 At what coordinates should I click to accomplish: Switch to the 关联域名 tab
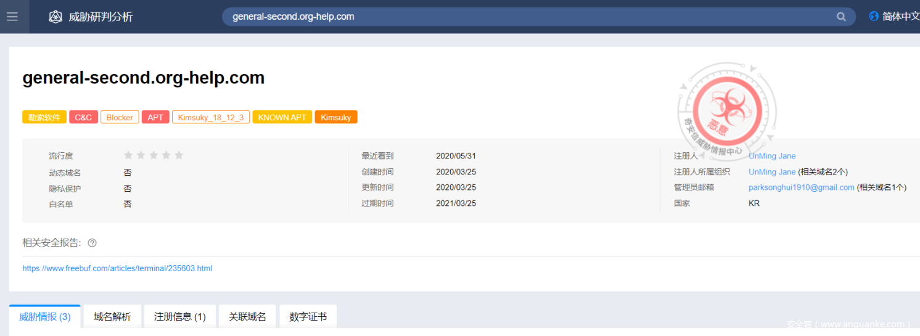(x=247, y=317)
